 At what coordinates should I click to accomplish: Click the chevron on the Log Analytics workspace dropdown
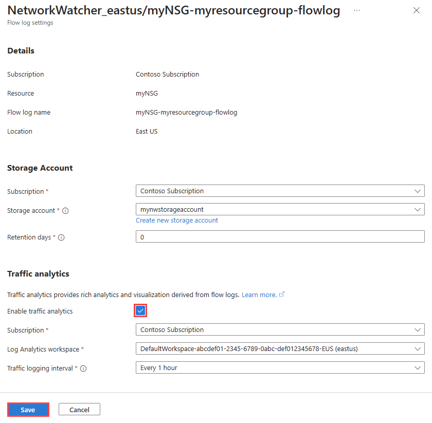tap(418, 348)
